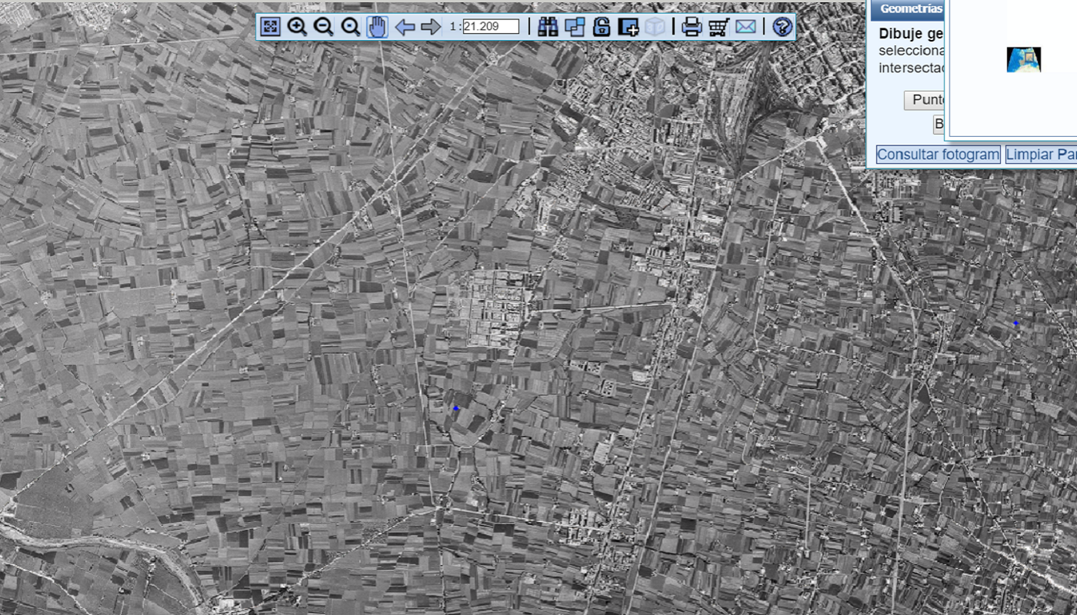
Task: Print the map with printer icon
Action: point(692,27)
